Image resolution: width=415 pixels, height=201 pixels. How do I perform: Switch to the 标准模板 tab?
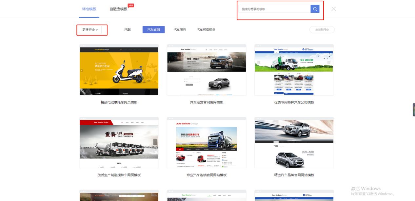(x=89, y=9)
